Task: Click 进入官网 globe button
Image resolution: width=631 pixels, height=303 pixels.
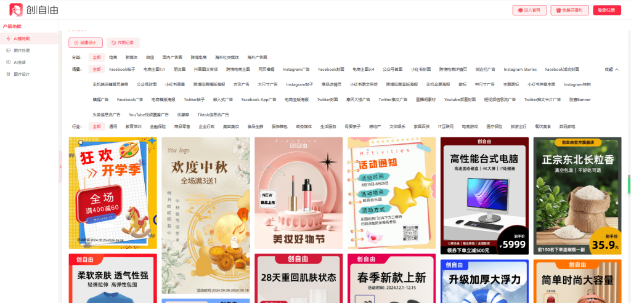Action: (x=529, y=10)
